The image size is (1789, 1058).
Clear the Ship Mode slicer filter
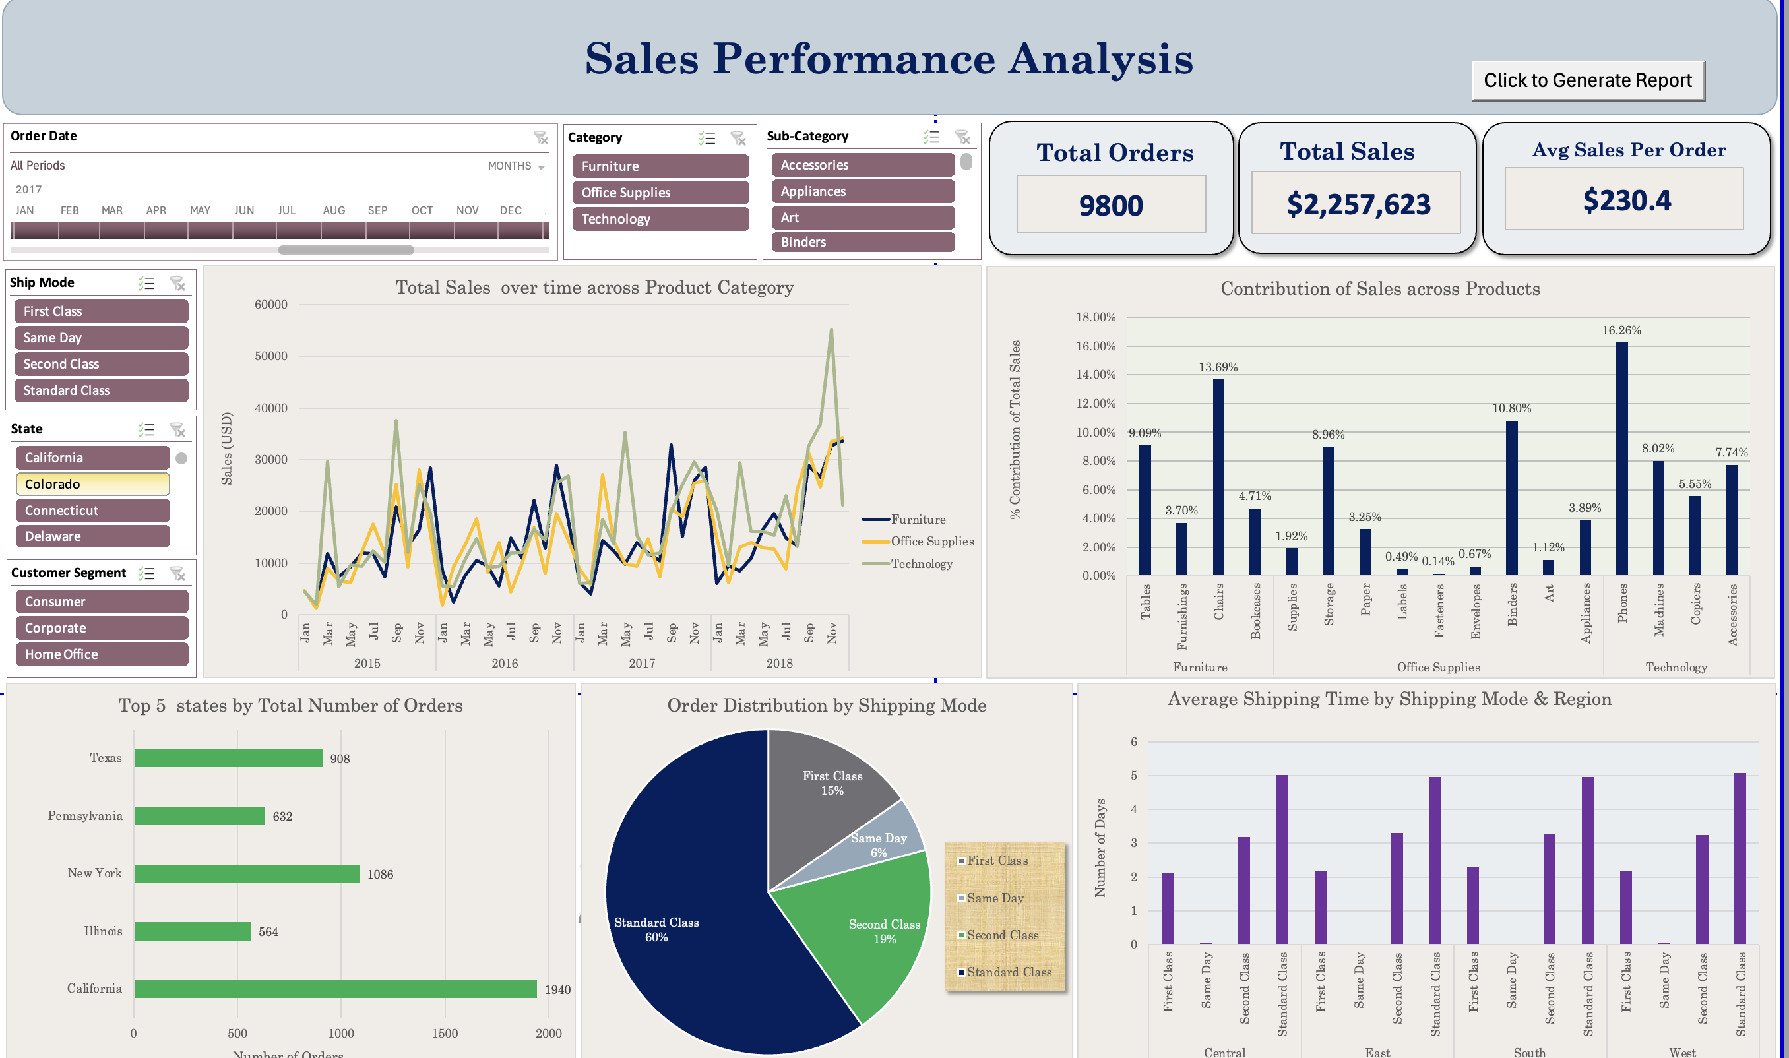tap(177, 283)
